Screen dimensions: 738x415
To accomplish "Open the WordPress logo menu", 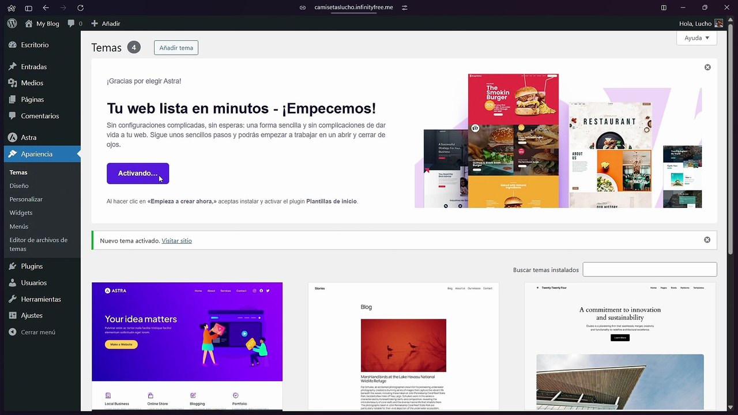I will [12, 24].
